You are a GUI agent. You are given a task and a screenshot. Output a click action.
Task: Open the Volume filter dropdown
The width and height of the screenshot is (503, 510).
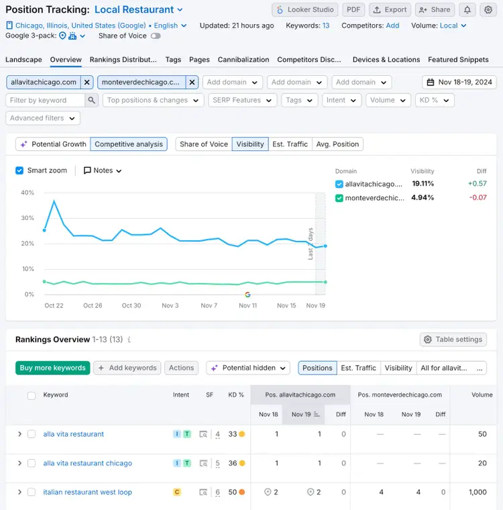pos(388,100)
